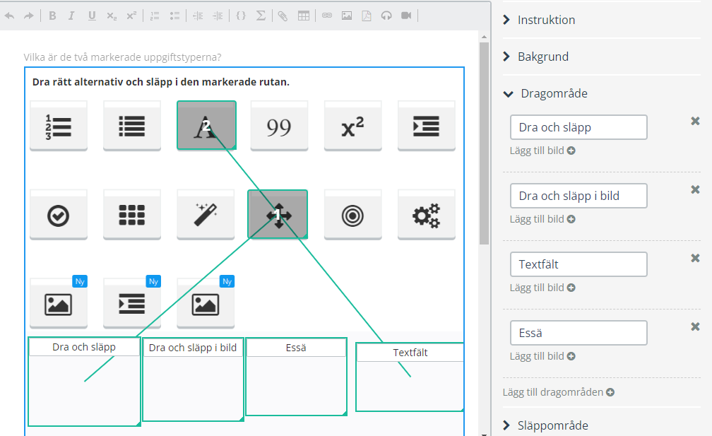The width and height of the screenshot is (712, 436).
Task: Expand the Instruktion section
Action: pyautogui.click(x=540, y=20)
